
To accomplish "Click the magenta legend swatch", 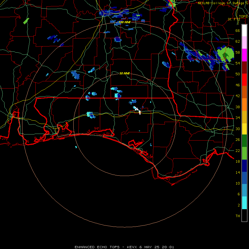I will (244, 55).
